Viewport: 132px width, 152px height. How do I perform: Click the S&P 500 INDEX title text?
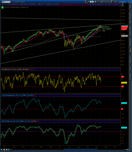point(20,2)
